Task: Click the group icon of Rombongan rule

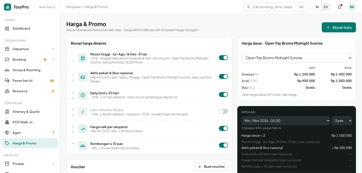Action: point(83,146)
